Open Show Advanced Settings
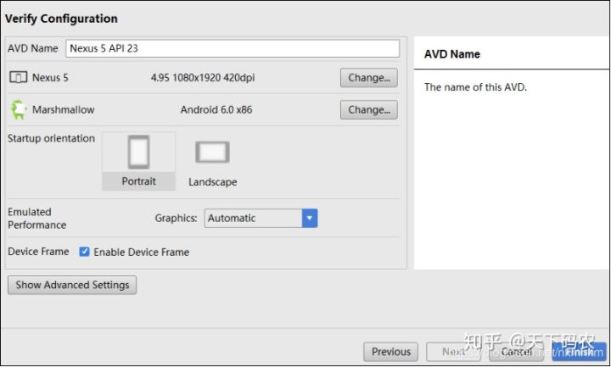 [x=72, y=285]
